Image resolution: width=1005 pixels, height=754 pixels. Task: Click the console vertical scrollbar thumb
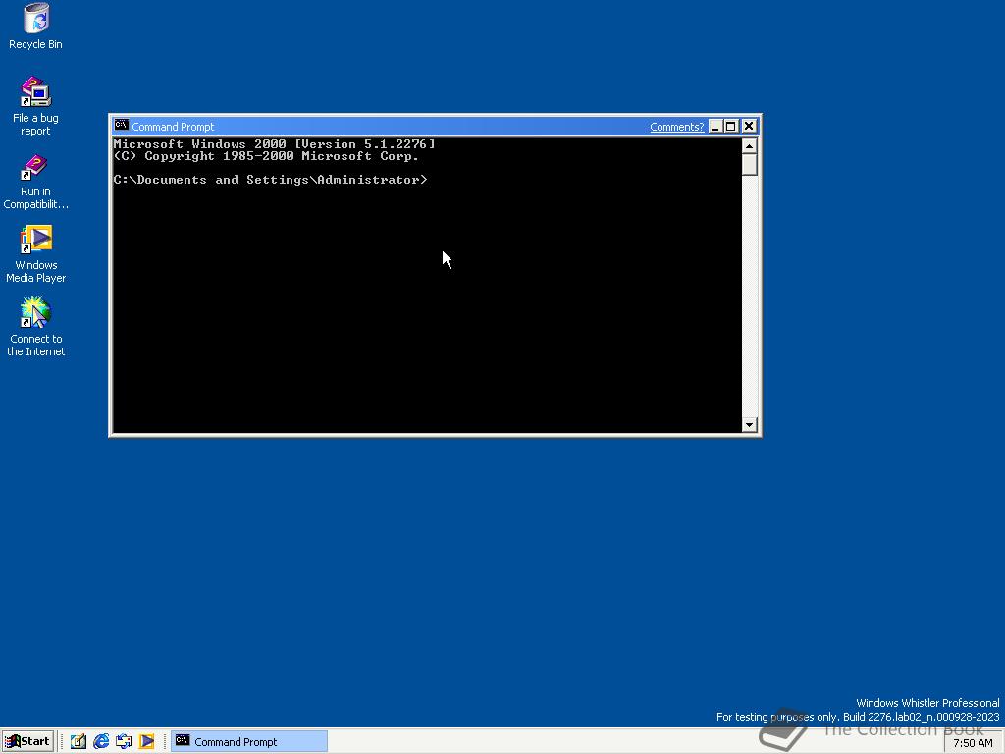pos(749,165)
